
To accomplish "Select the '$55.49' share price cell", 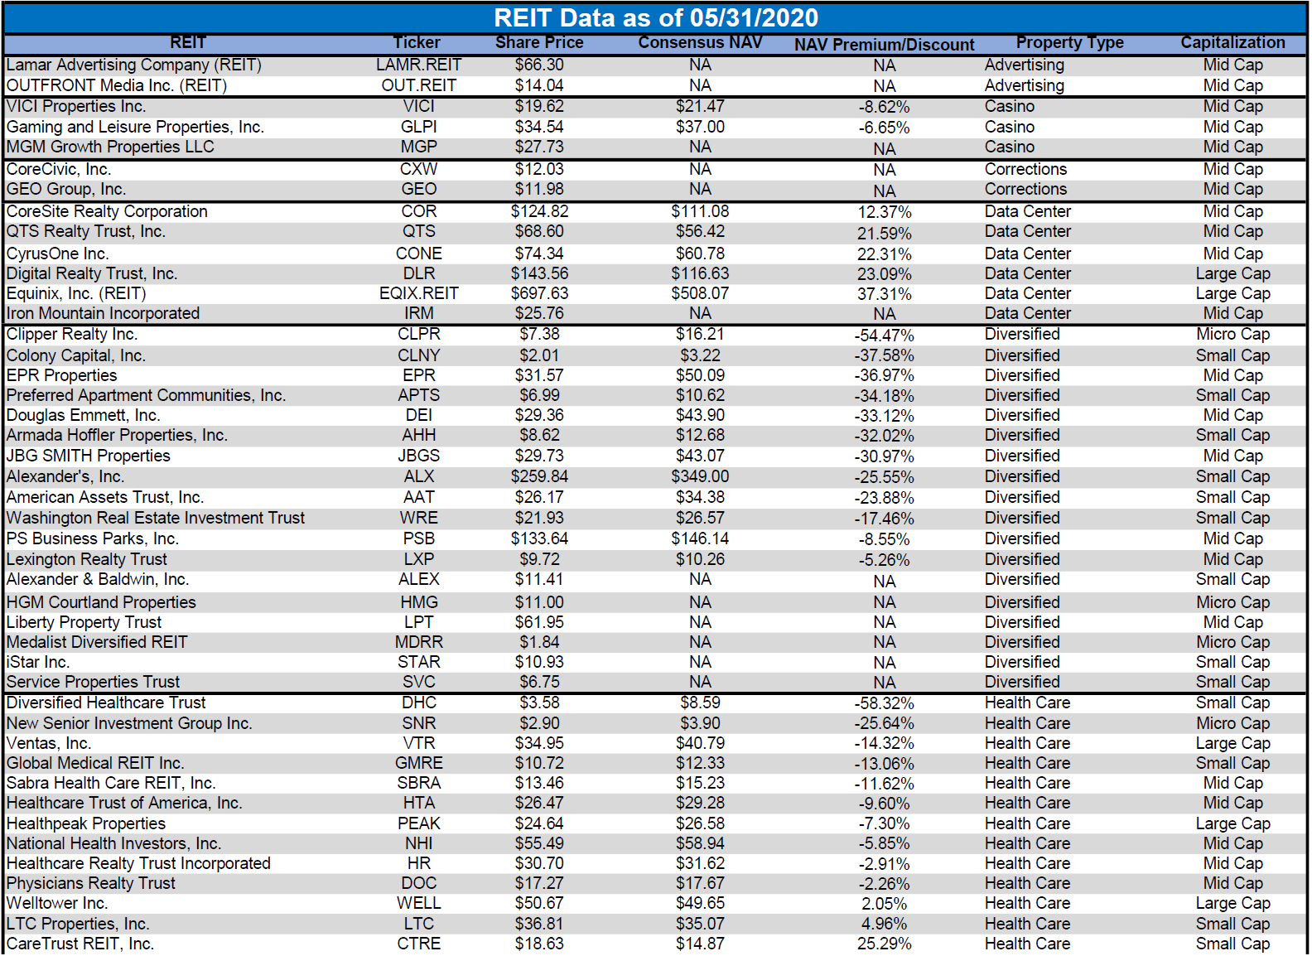I will coord(539,843).
